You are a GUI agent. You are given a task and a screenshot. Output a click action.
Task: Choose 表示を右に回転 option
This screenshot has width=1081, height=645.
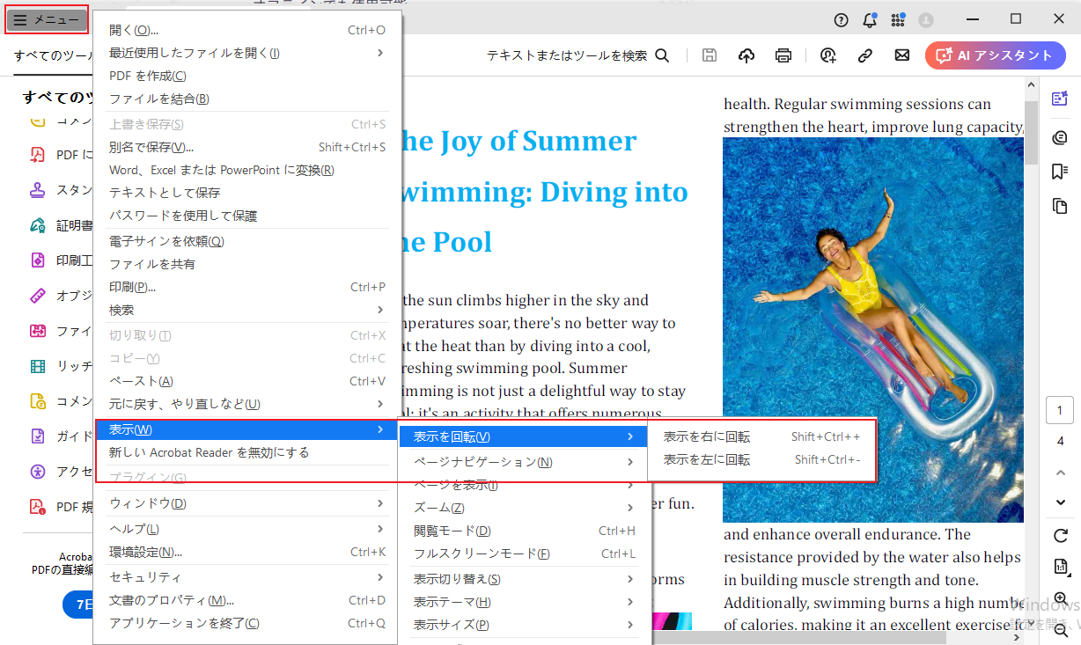pyautogui.click(x=761, y=436)
